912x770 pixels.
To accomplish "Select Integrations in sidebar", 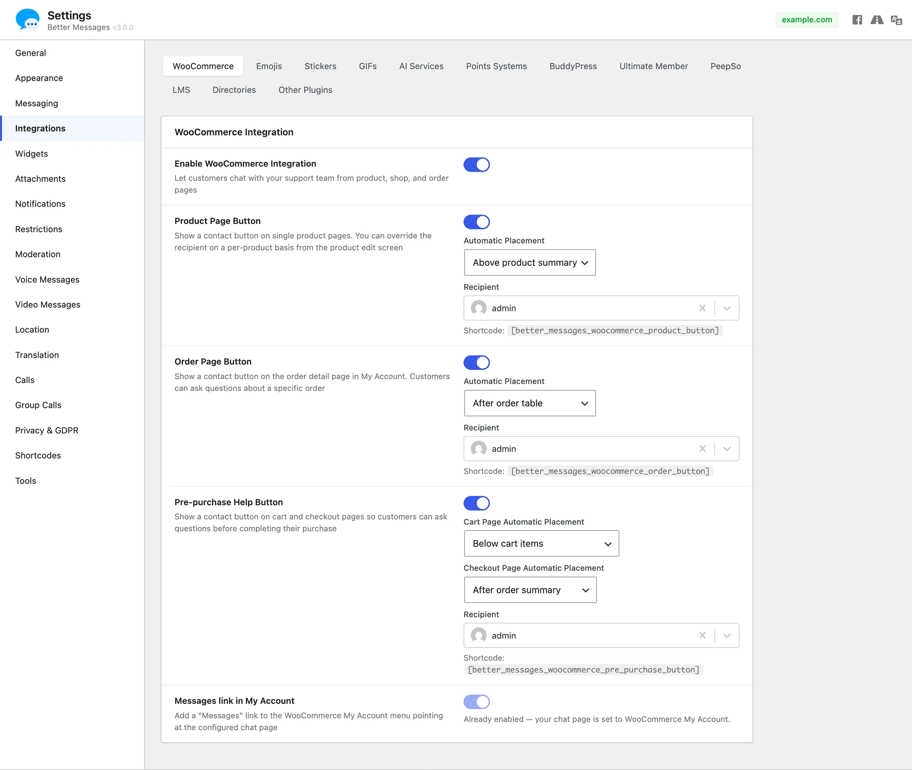I will [x=72, y=128].
